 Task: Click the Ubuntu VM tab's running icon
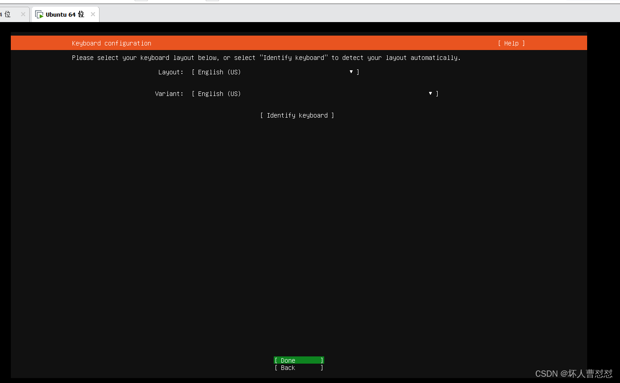[39, 14]
